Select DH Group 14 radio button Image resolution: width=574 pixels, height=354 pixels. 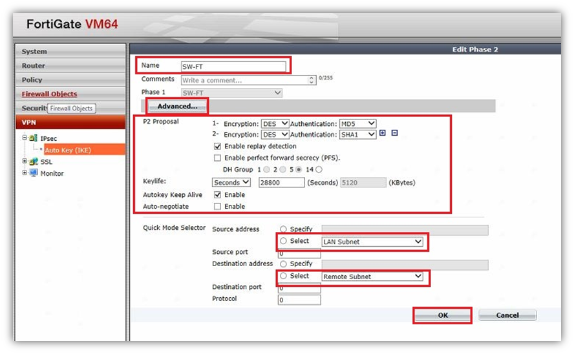pos(319,170)
